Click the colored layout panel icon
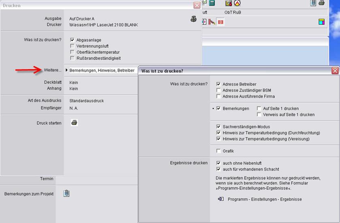 (x=322, y=21)
